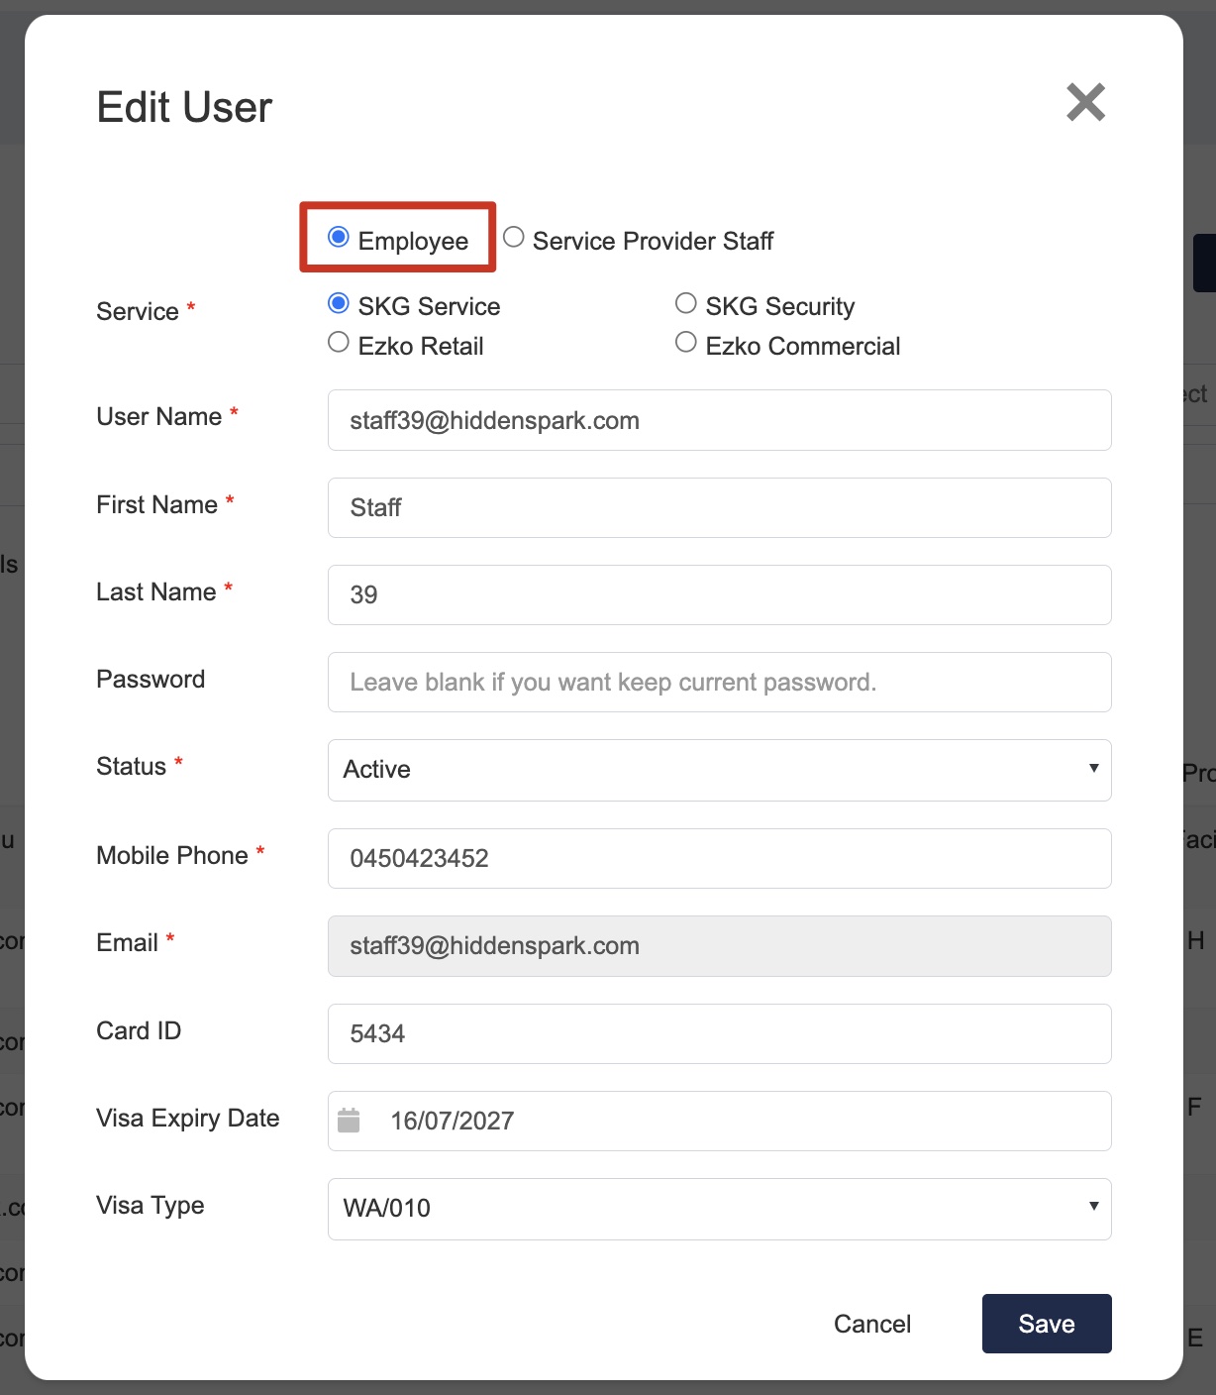Edit the Mobile Phone number field

click(720, 858)
